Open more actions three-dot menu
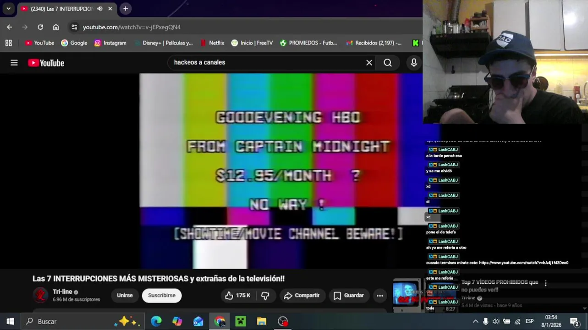Screen dimensions: 588x330 click(380, 296)
